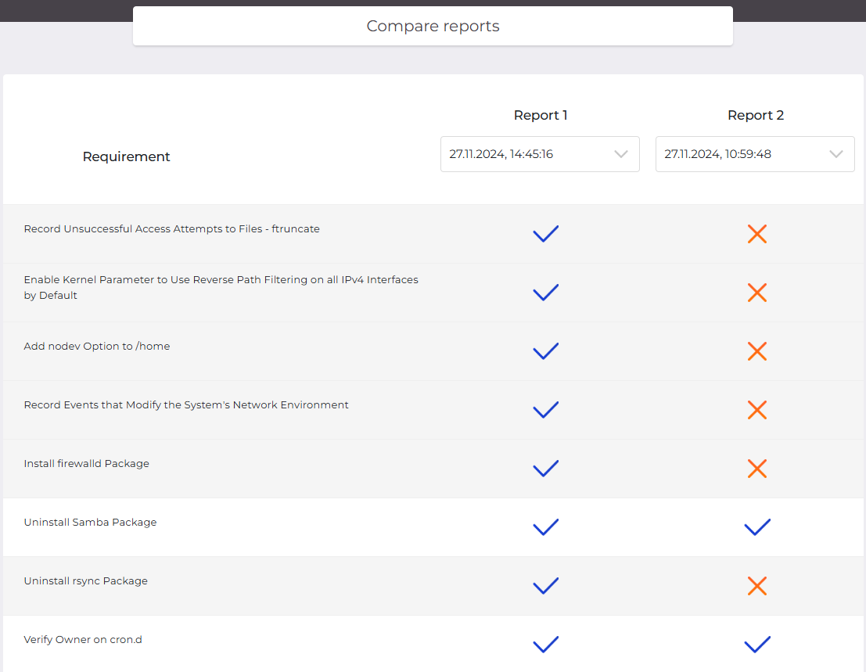Select the Uninstall Samba Package requirement text
The width and height of the screenshot is (866, 672).
tap(91, 523)
